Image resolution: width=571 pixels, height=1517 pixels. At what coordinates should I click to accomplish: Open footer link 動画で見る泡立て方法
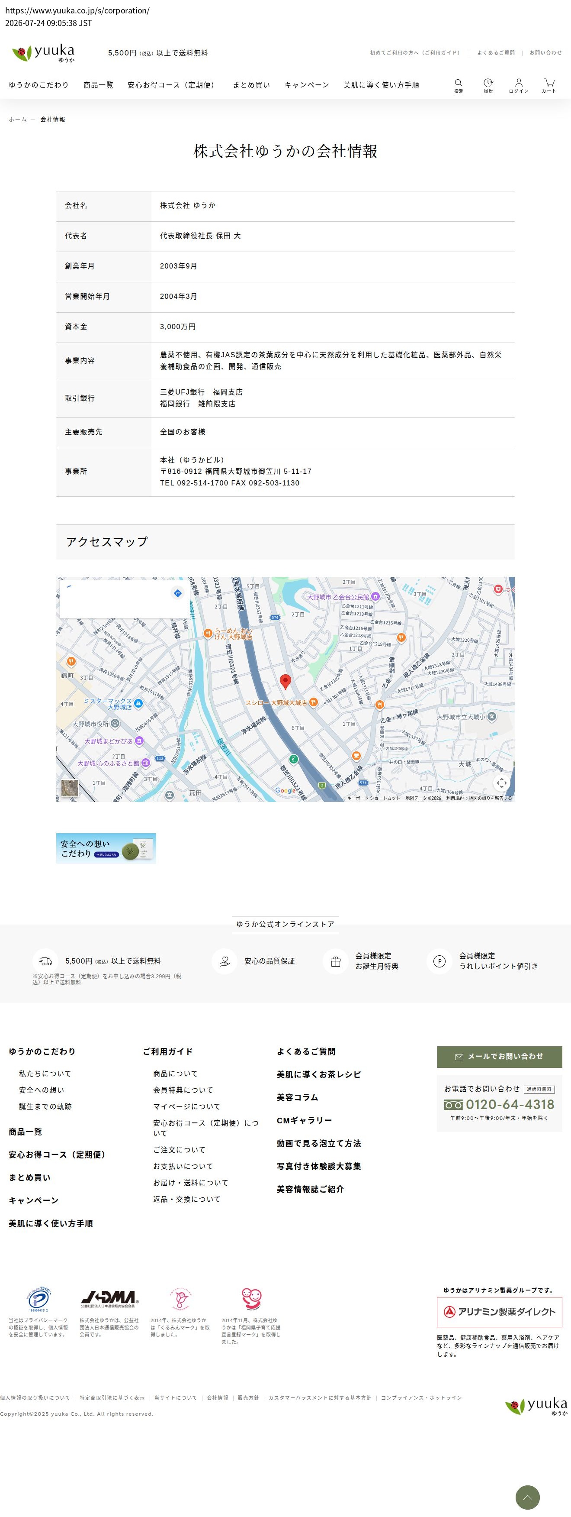point(319,1143)
